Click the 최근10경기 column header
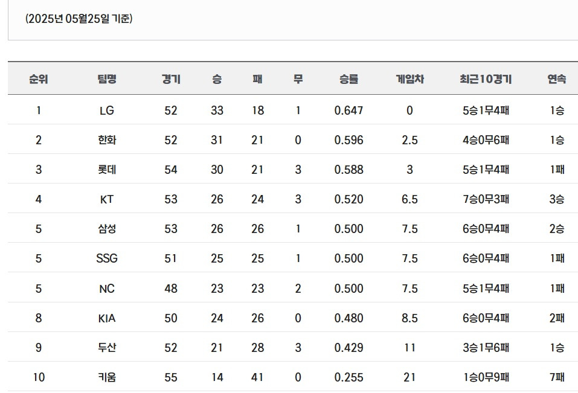 click(486, 79)
